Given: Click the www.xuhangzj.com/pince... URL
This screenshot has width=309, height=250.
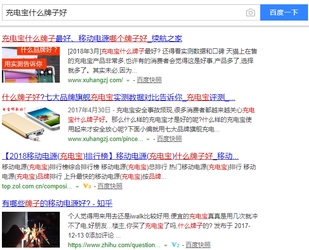Looking at the screenshot, I should click(105, 139).
